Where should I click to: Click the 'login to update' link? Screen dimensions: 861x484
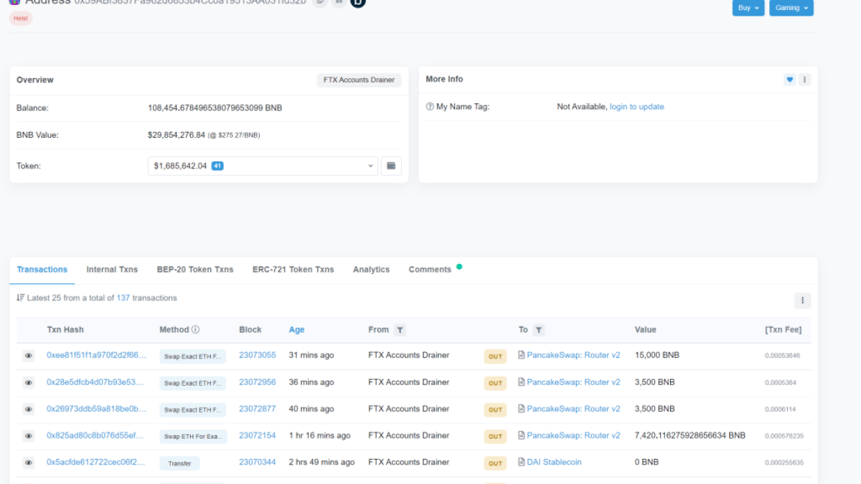click(x=636, y=107)
